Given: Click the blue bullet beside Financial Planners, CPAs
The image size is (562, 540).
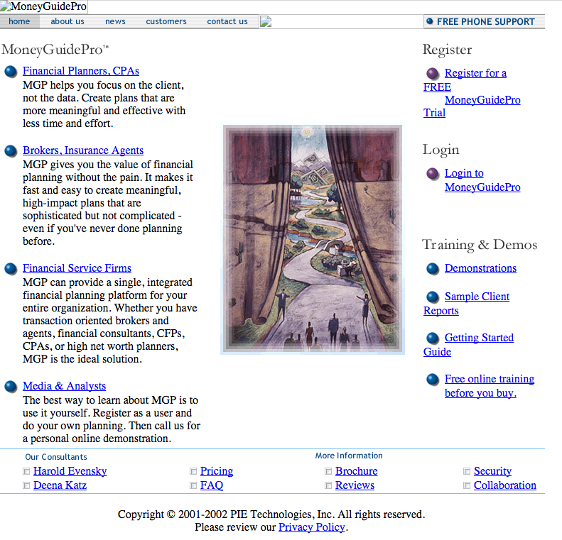Looking at the screenshot, I should (x=11, y=72).
